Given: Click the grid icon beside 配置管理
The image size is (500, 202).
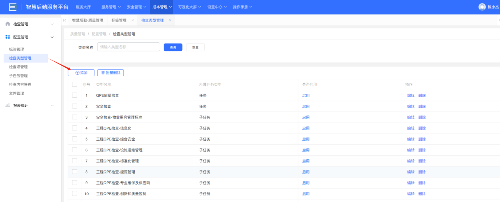Looking at the screenshot, I should pyautogui.click(x=8, y=37).
